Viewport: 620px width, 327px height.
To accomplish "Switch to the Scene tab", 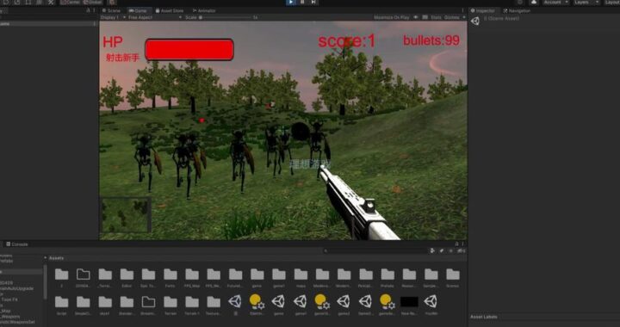I will pyautogui.click(x=111, y=10).
